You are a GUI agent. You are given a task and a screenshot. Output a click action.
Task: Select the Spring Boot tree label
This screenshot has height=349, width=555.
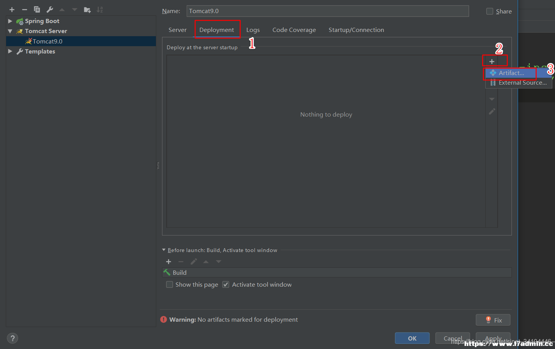[x=42, y=21]
